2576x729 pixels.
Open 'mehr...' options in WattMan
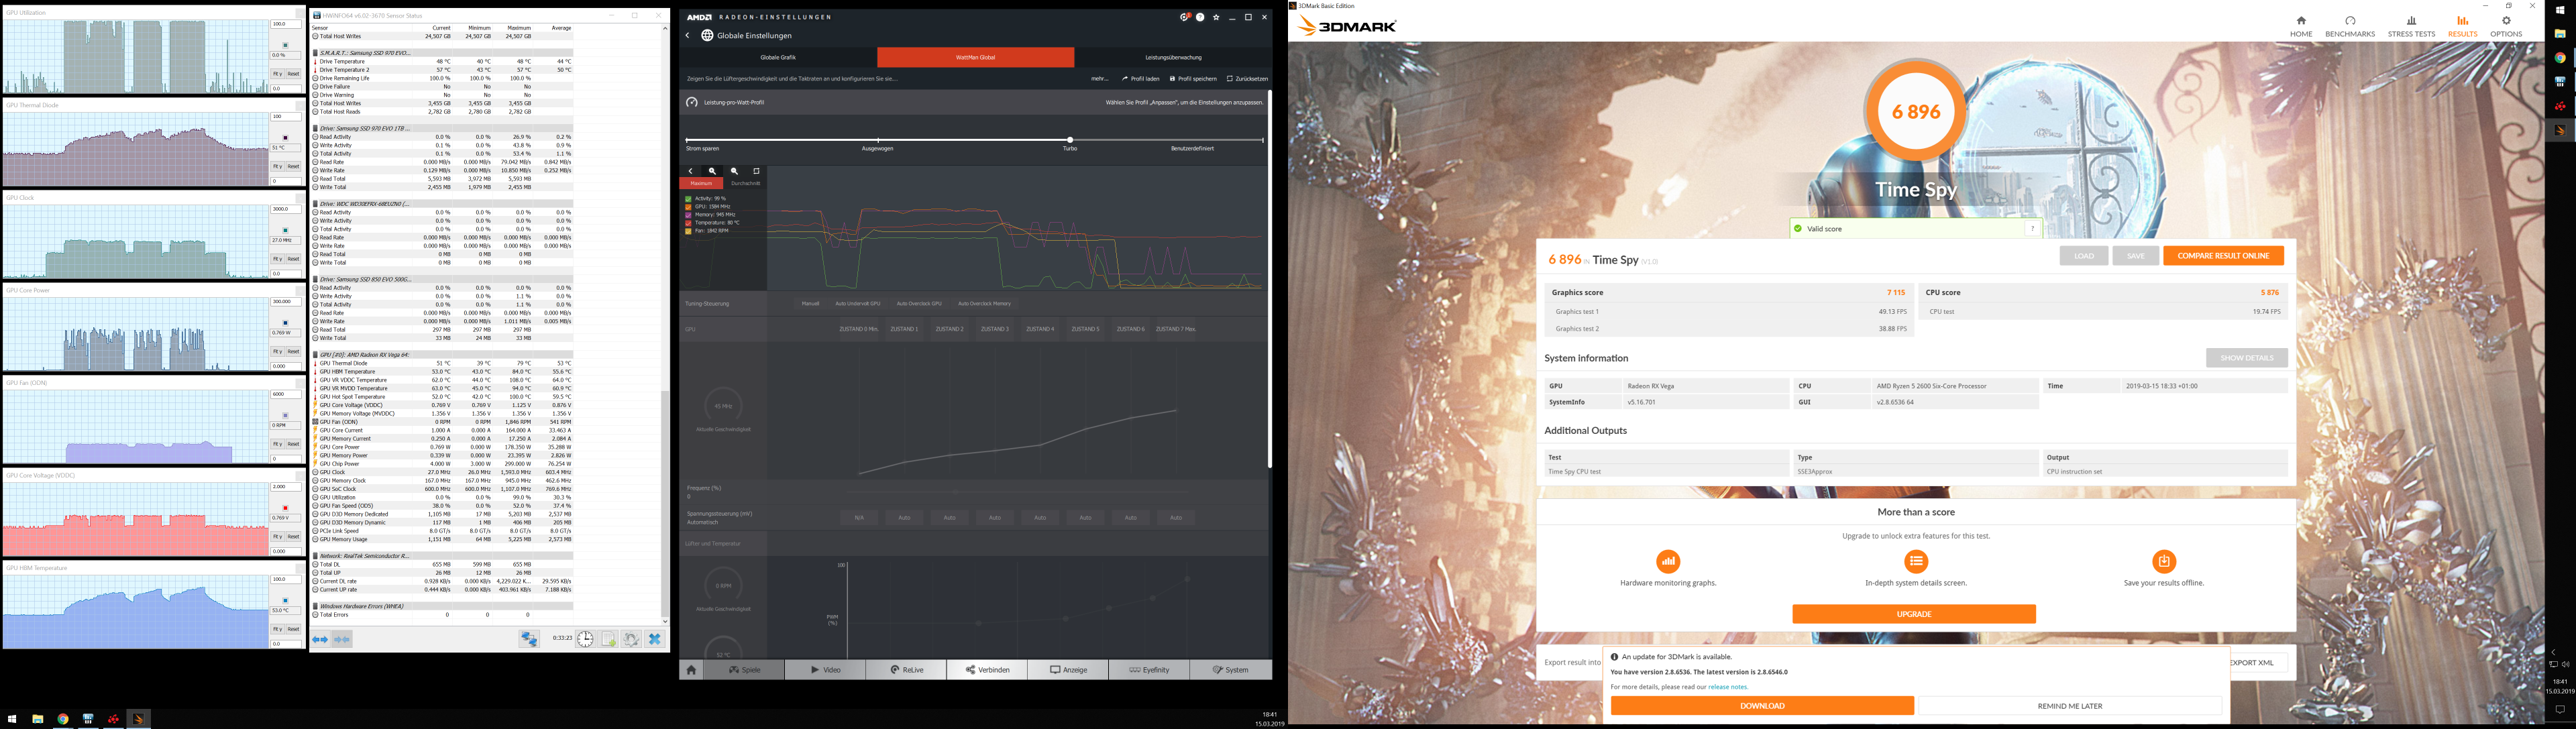[x=1099, y=78]
